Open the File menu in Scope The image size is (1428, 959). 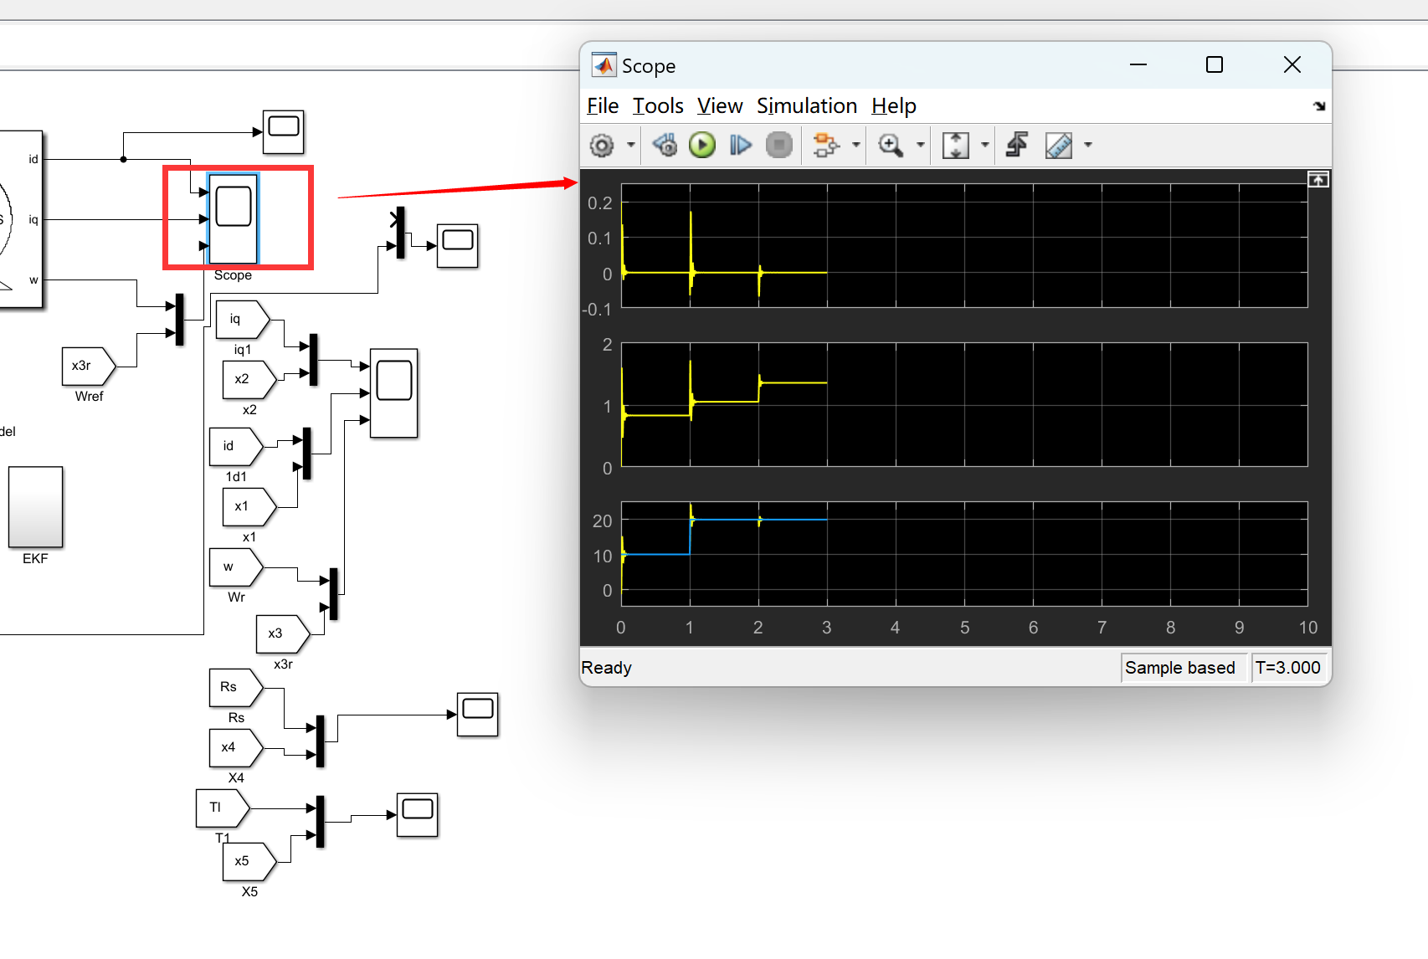click(x=603, y=106)
